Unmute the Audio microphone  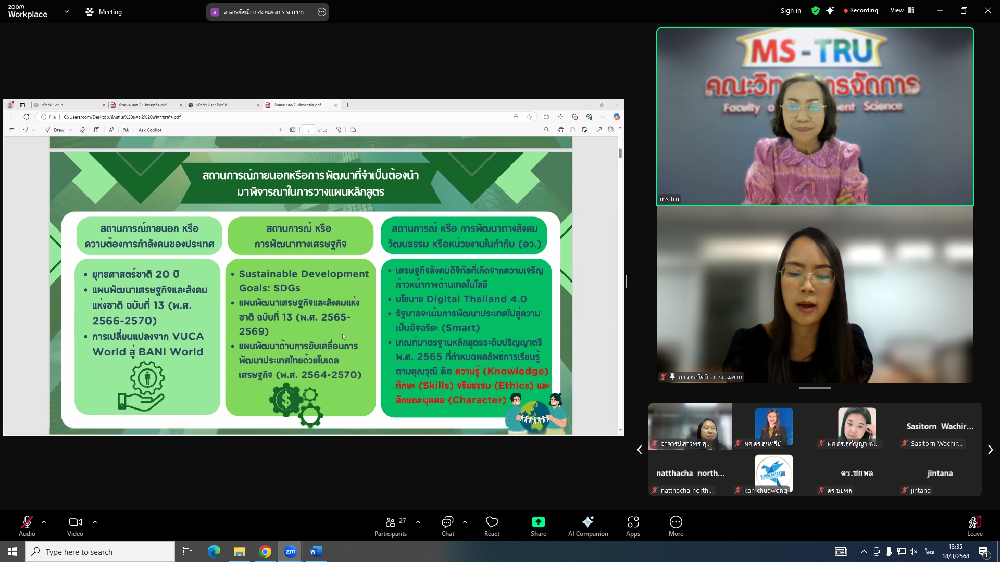point(27,522)
